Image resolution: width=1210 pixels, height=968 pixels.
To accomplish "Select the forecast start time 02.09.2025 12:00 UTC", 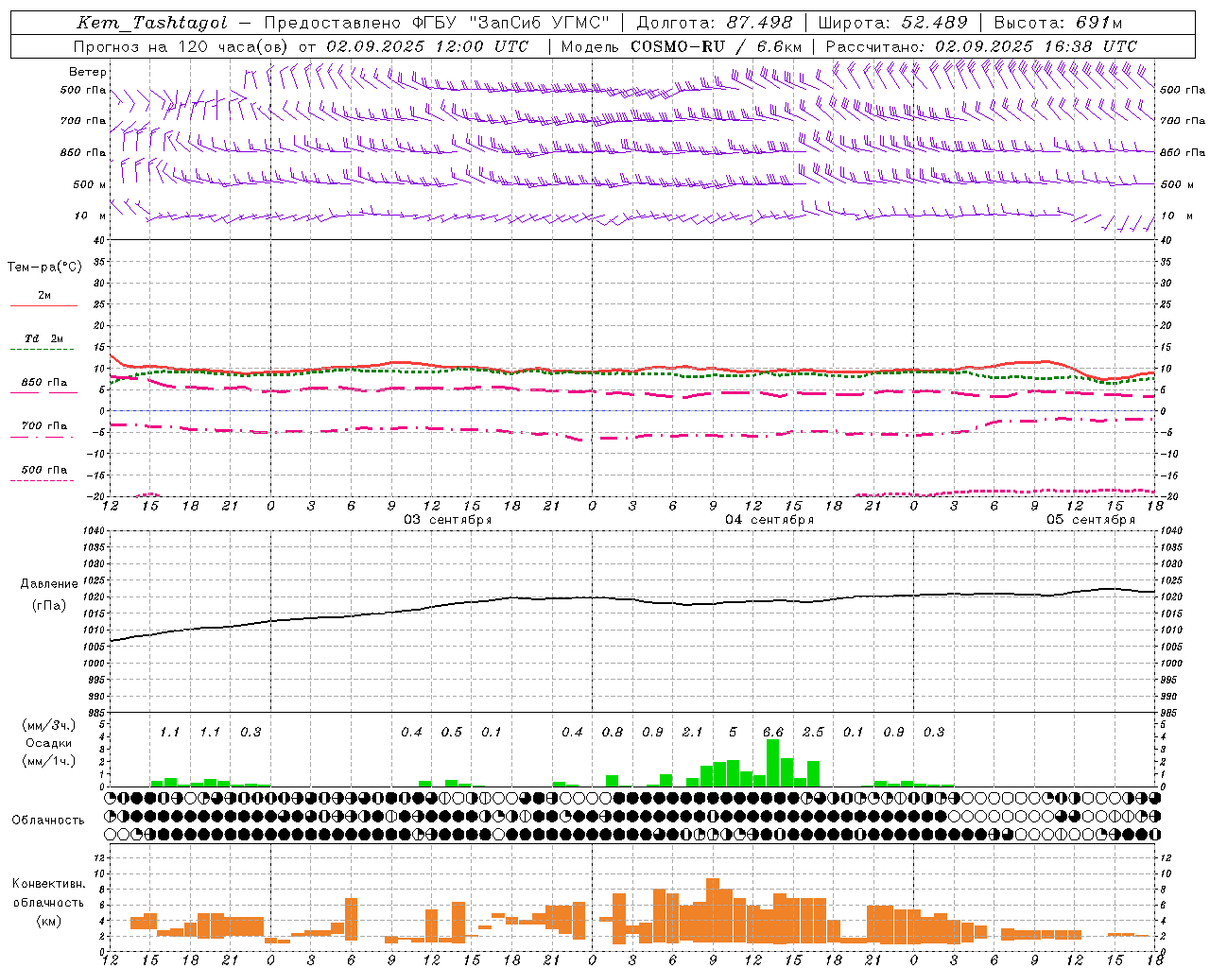I will point(427,46).
